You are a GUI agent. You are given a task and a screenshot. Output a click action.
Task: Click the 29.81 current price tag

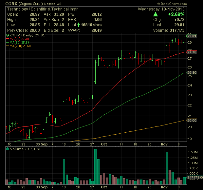pos(192,36)
